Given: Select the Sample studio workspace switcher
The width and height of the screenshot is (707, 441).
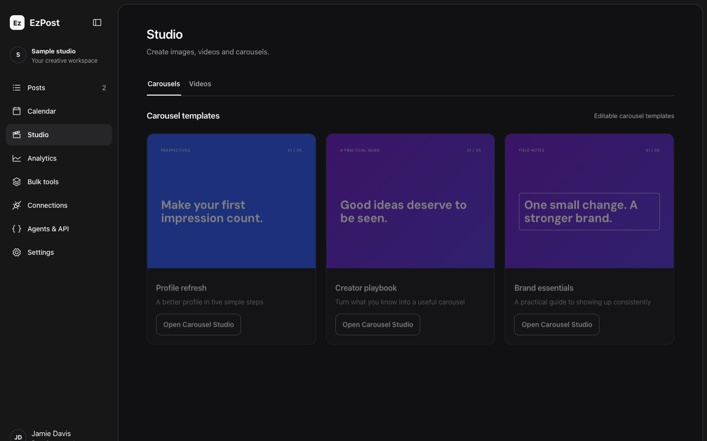Looking at the screenshot, I should (59, 55).
